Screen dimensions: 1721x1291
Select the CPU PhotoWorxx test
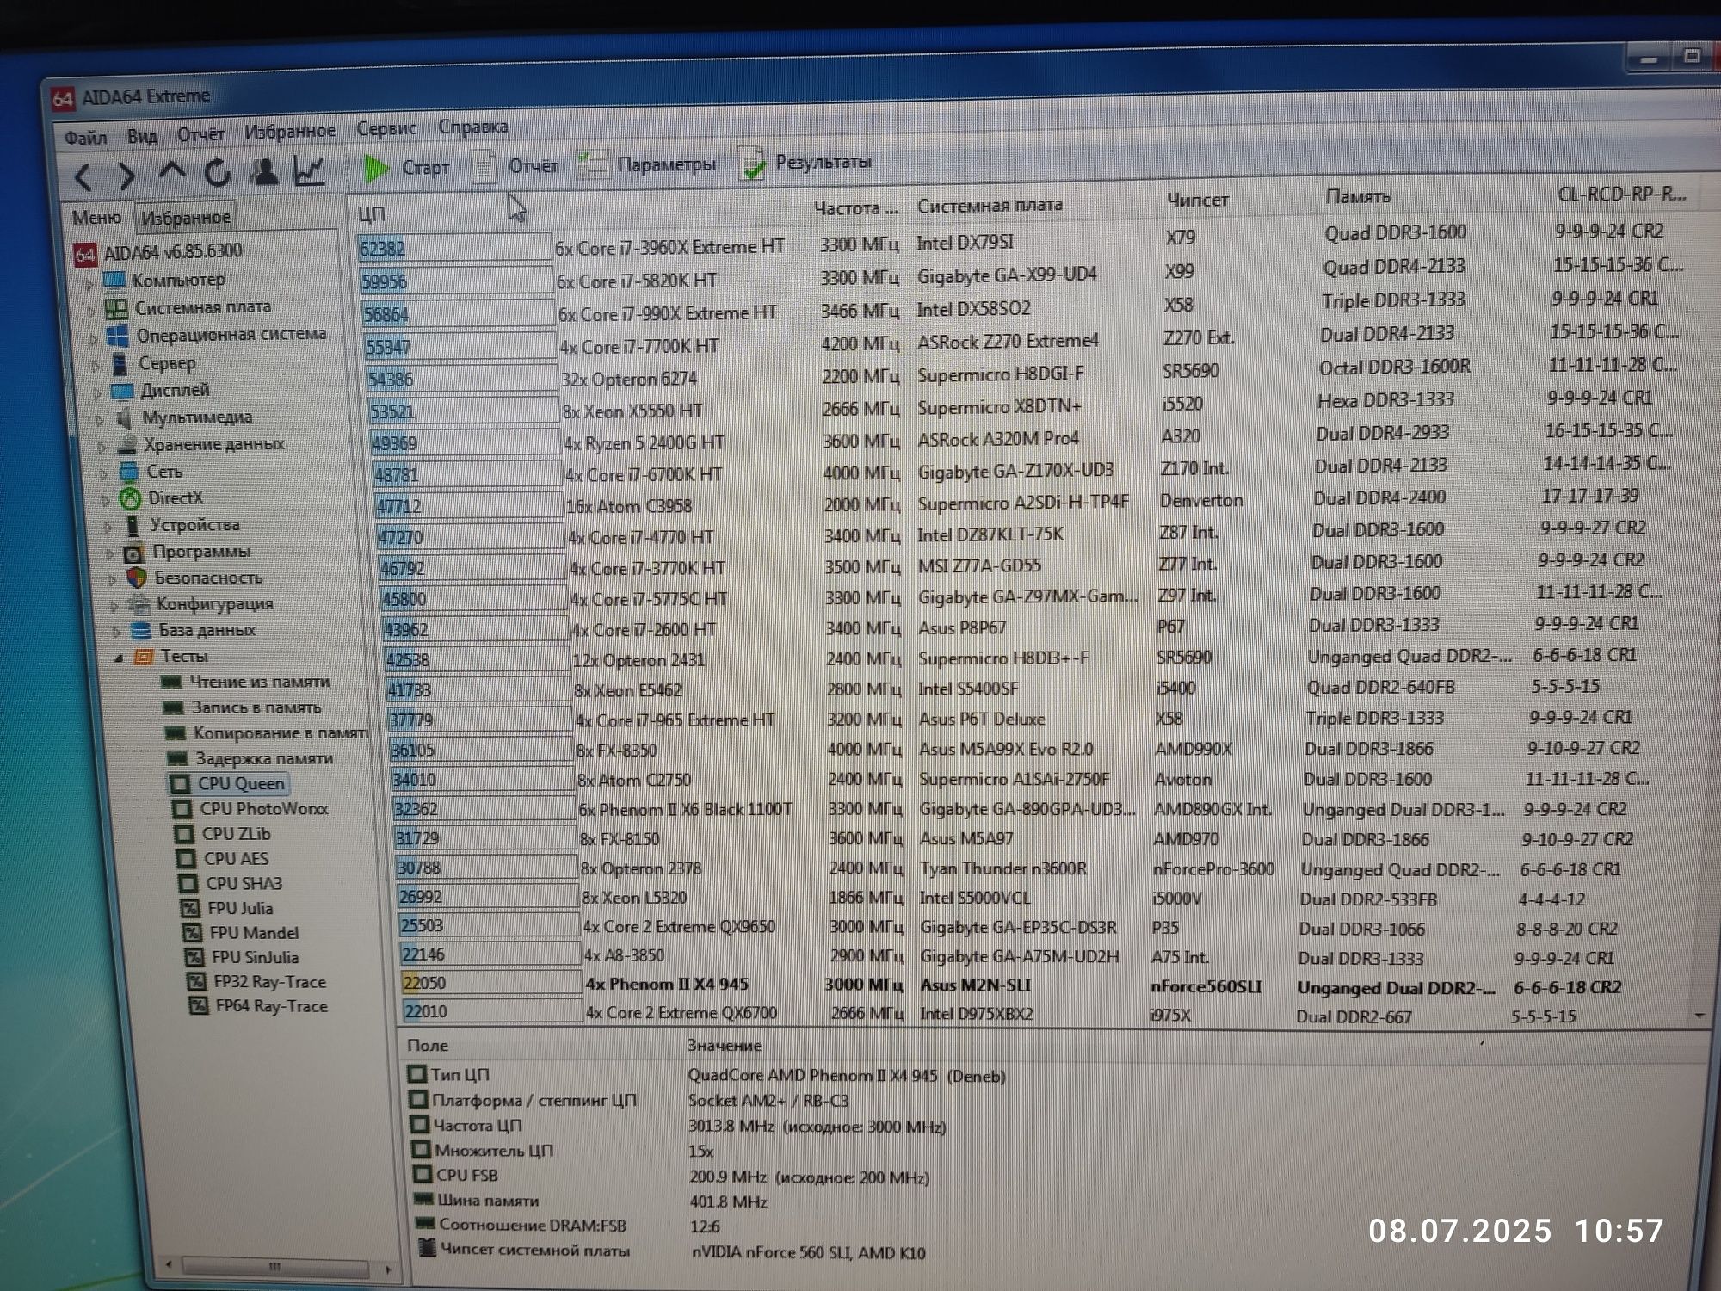(x=263, y=809)
